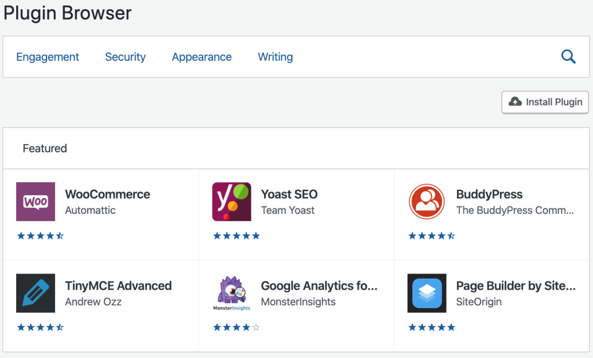This screenshot has width=593, height=358.
Task: Select the WooCommerce plugin icon
Action: (x=35, y=202)
